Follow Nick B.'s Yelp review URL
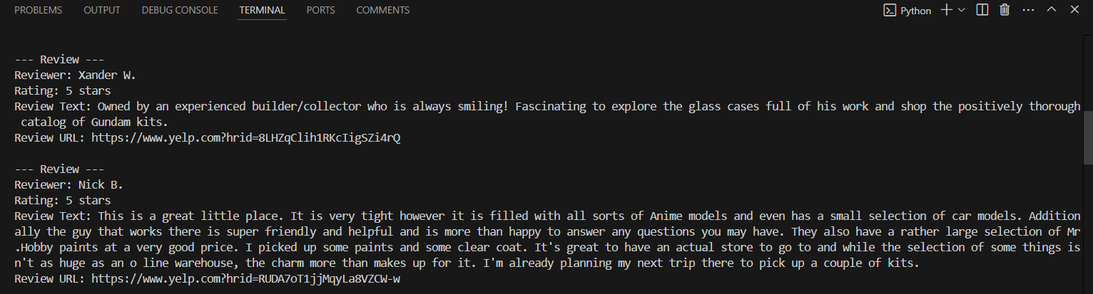The width and height of the screenshot is (1093, 294). [x=246, y=279]
